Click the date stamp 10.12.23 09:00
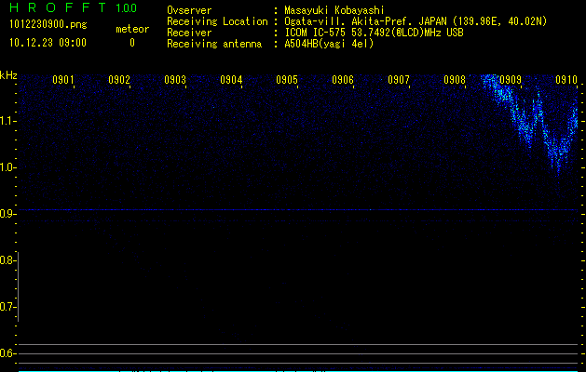This screenshot has width=586, height=372. click(48, 43)
